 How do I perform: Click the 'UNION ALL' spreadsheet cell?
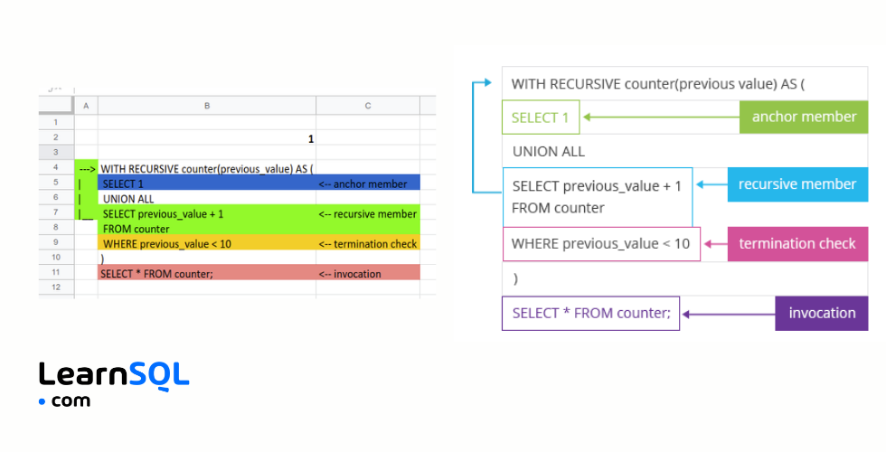(x=207, y=198)
